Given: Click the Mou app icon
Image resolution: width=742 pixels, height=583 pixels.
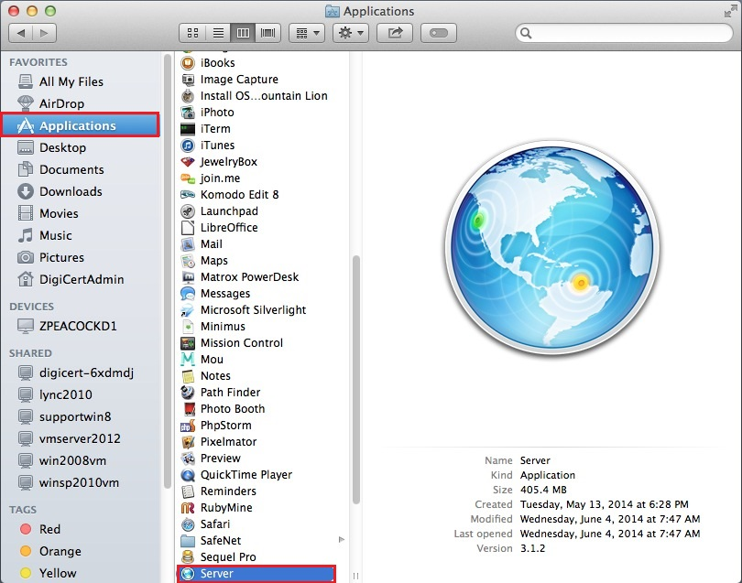Looking at the screenshot, I should [188, 360].
